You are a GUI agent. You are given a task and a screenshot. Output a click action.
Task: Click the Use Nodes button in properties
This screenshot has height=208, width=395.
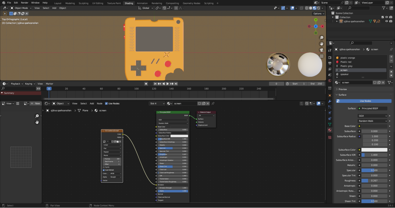[x=365, y=101]
